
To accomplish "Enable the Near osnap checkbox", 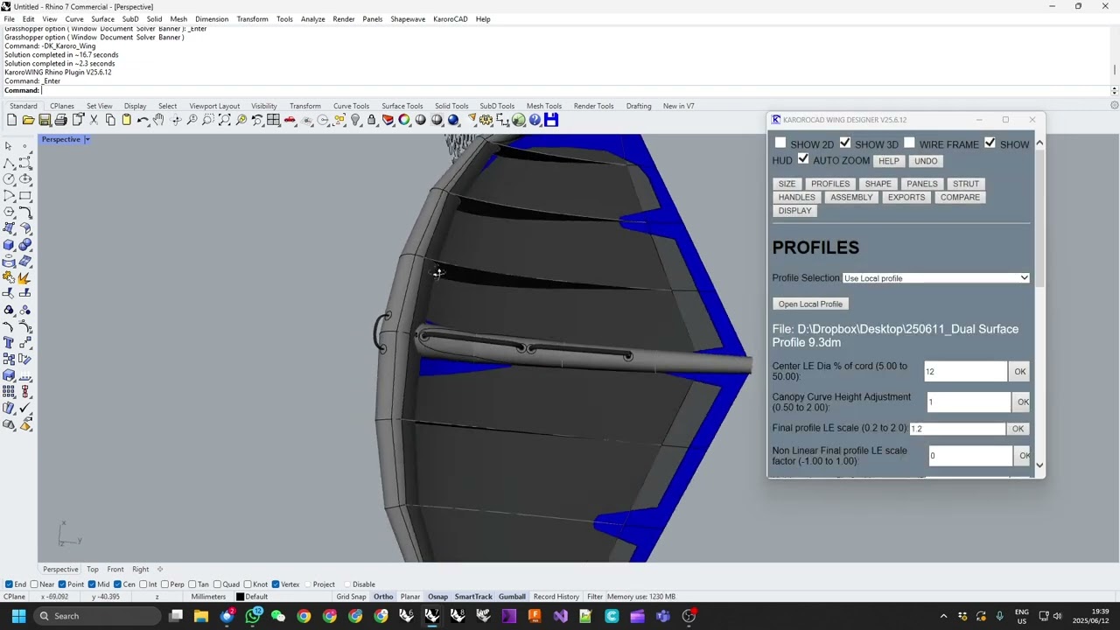I will coord(34,584).
